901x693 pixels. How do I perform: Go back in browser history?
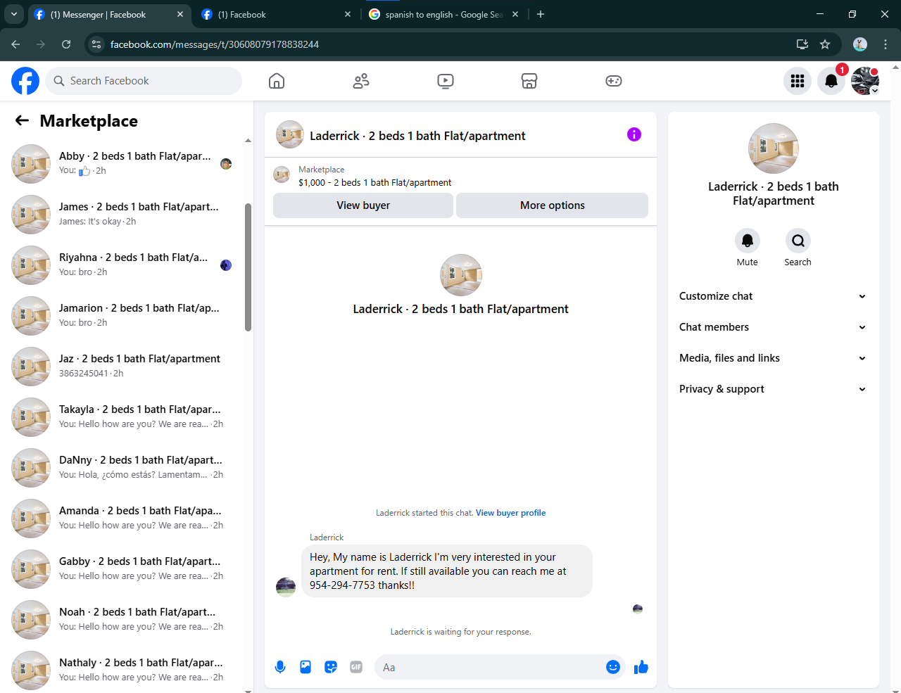coord(15,44)
